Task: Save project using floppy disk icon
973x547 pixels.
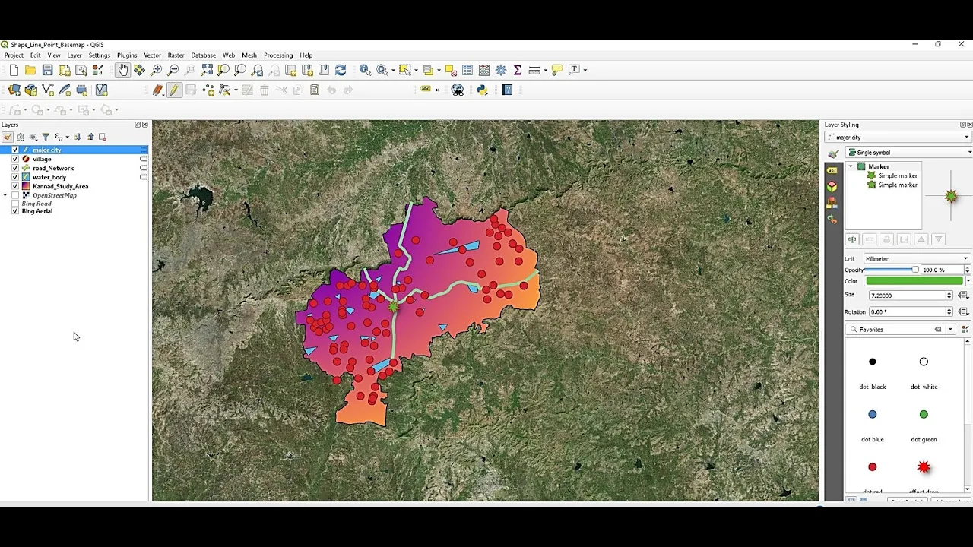Action: tap(47, 70)
